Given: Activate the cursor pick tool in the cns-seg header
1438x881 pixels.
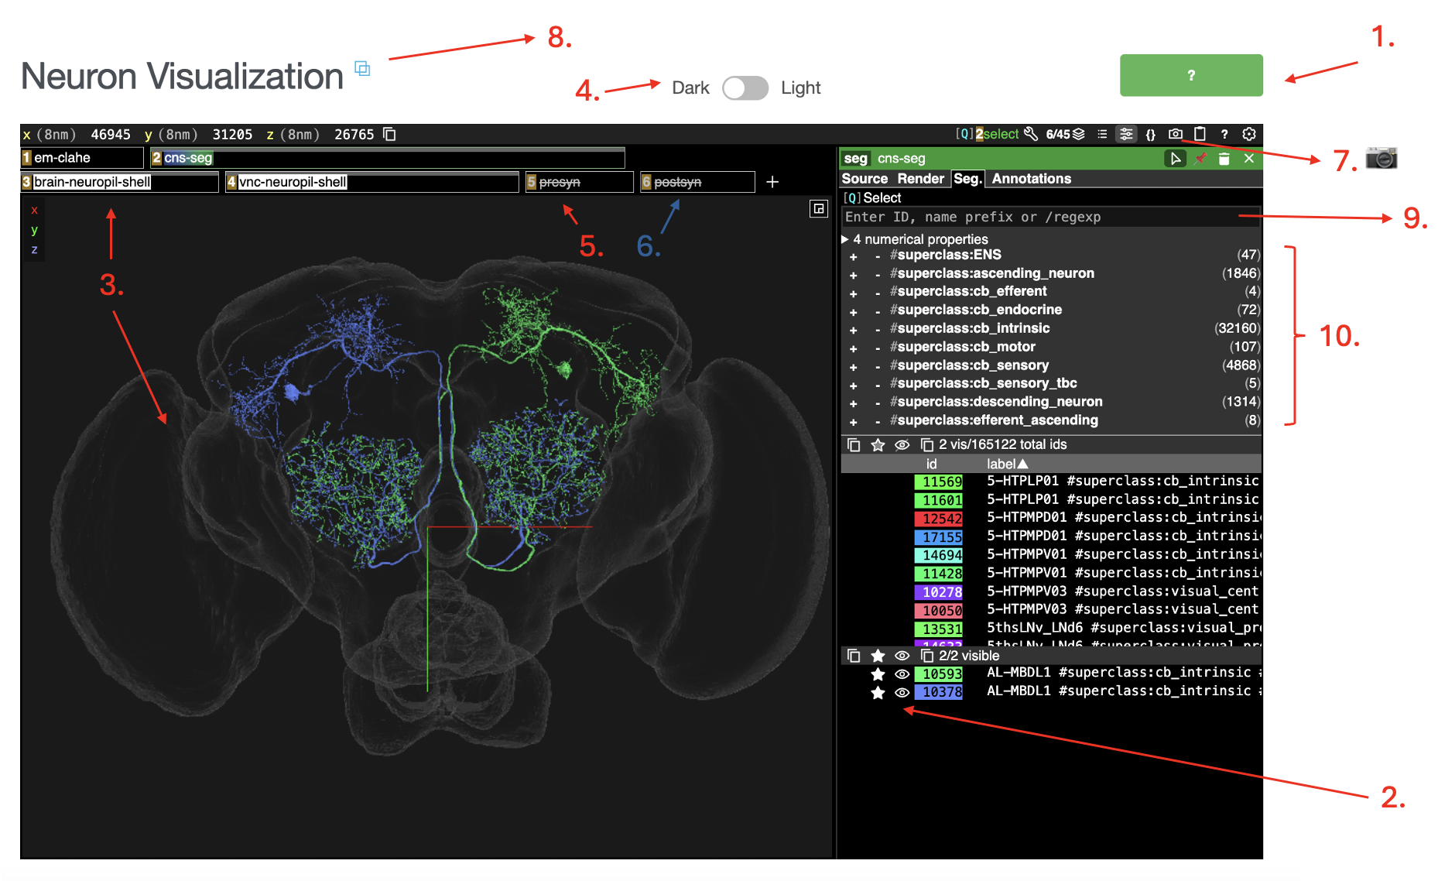Looking at the screenshot, I should click(1175, 159).
